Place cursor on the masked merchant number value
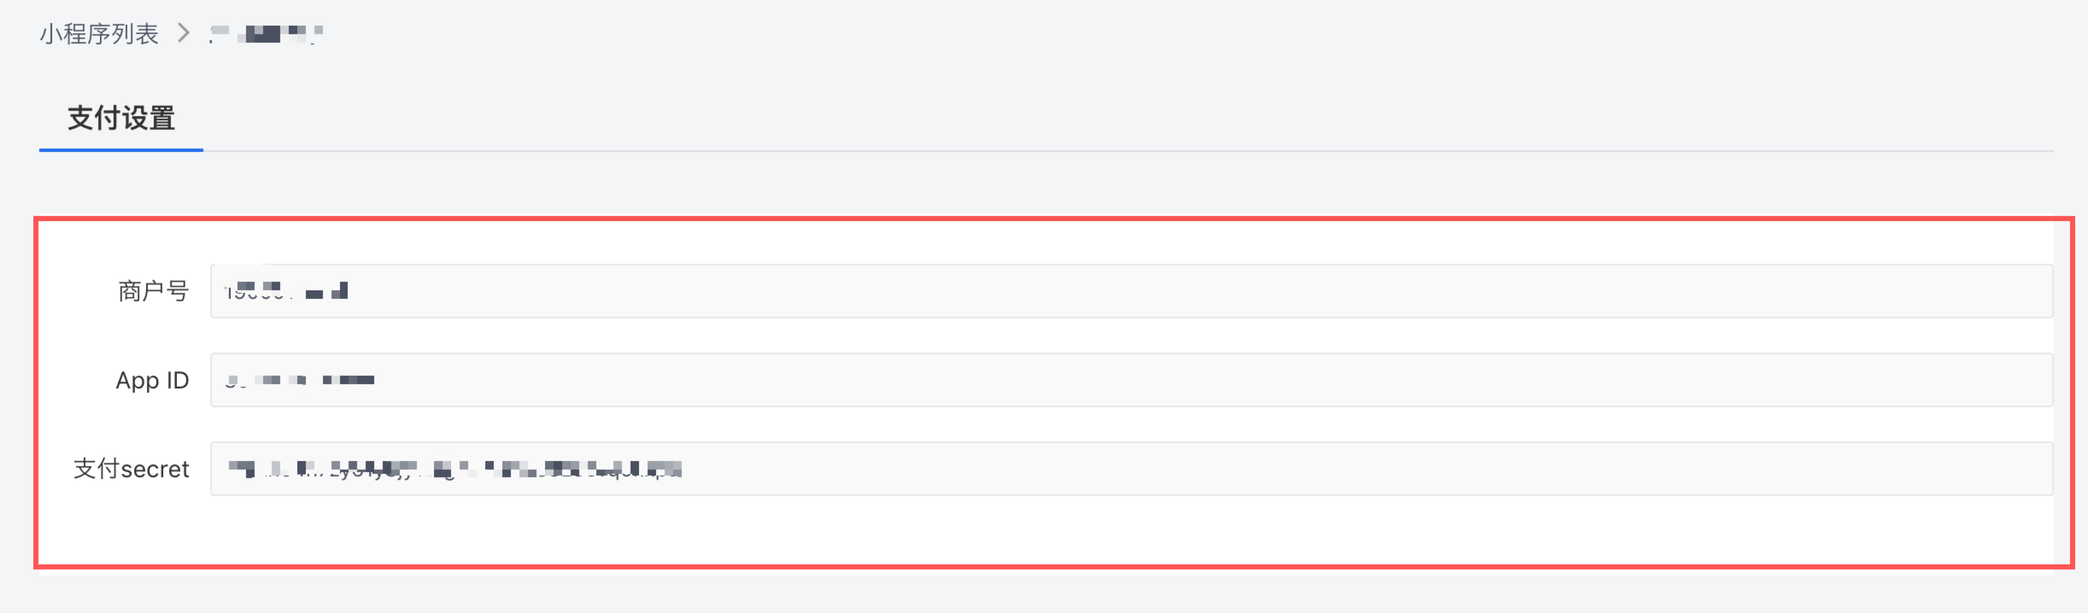 286,291
